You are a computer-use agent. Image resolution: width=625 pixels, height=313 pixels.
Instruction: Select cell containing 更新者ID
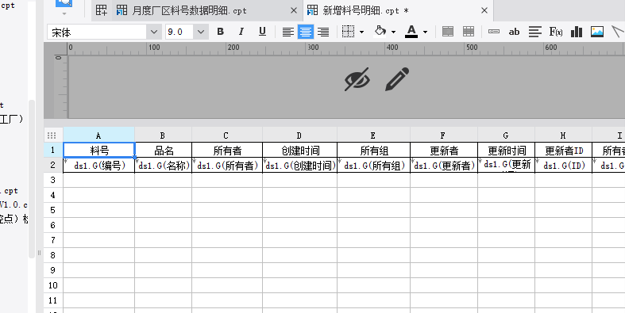click(x=564, y=151)
